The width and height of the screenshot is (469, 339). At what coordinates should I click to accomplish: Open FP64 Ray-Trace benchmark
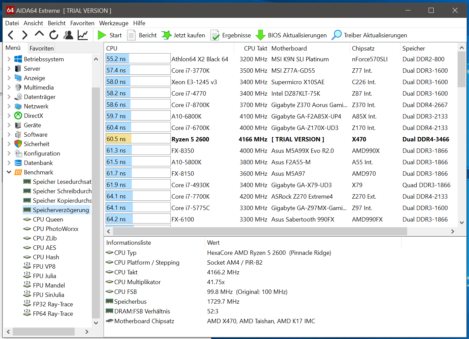point(48,313)
